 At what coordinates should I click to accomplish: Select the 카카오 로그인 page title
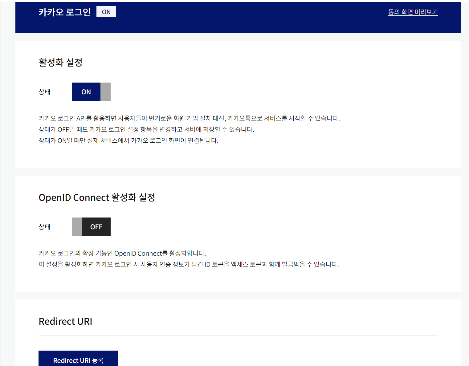(x=65, y=12)
